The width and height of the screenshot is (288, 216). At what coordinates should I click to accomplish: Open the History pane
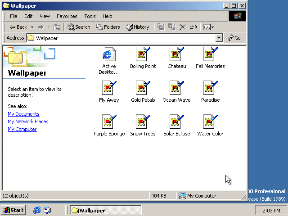coord(137,27)
